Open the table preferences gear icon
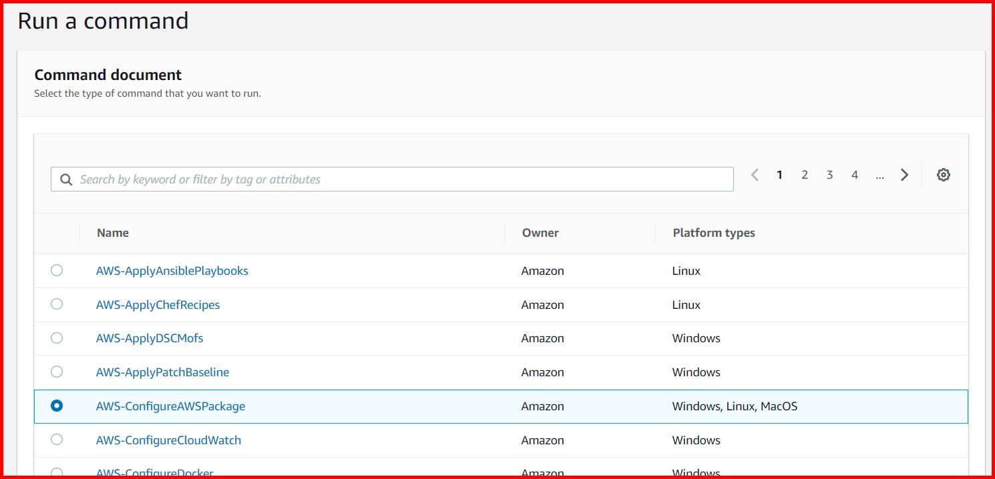 pyautogui.click(x=943, y=174)
